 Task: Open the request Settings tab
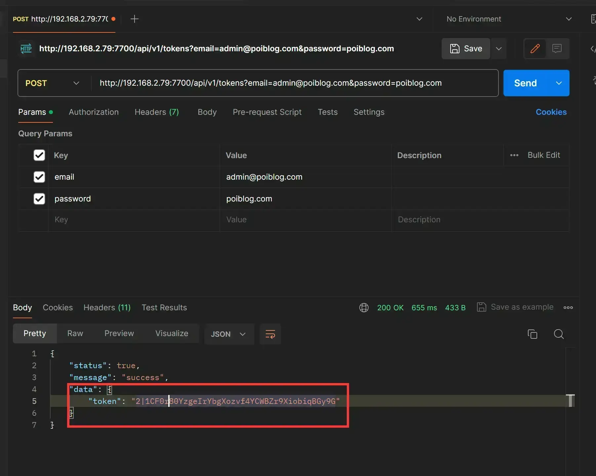(x=369, y=112)
